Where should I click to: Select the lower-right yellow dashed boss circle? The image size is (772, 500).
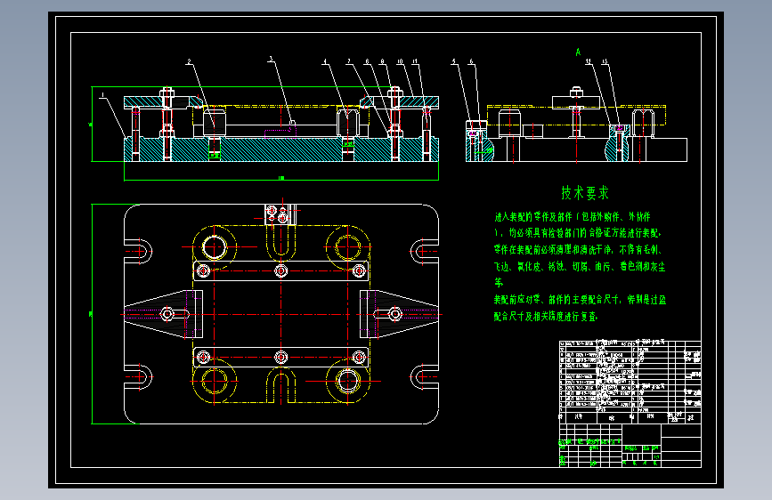pyautogui.click(x=348, y=381)
